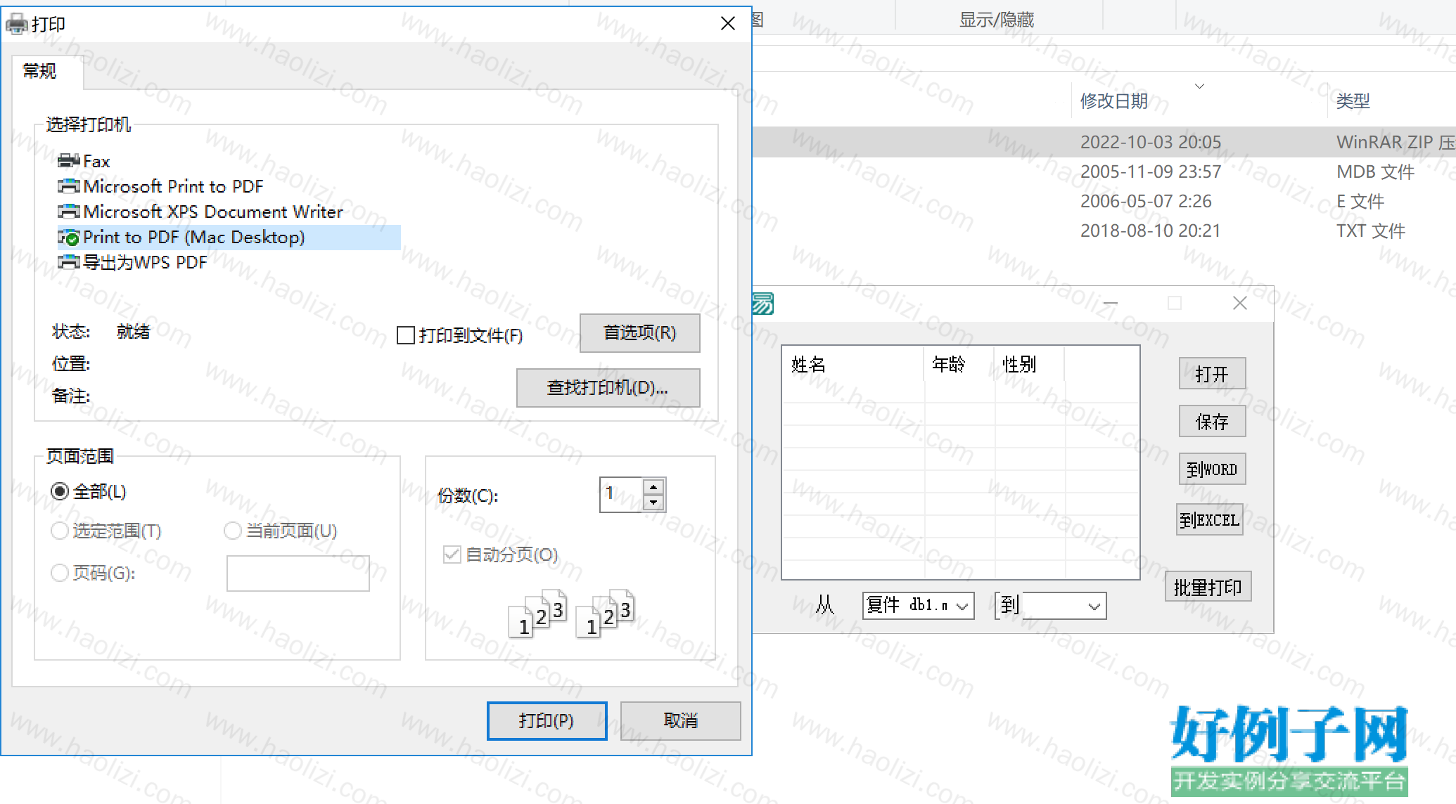The image size is (1456, 804).
Task: Close the small data window with its X
Action: 1240,303
